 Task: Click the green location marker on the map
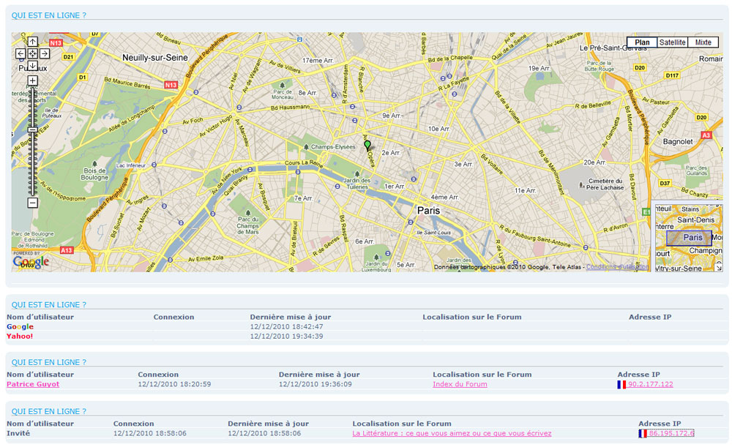(x=367, y=145)
